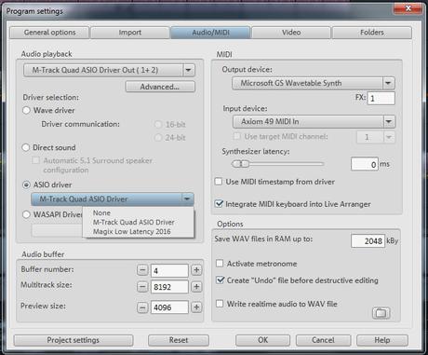Switch to the Folders tab
This screenshot has width=428, height=355.
(372, 33)
